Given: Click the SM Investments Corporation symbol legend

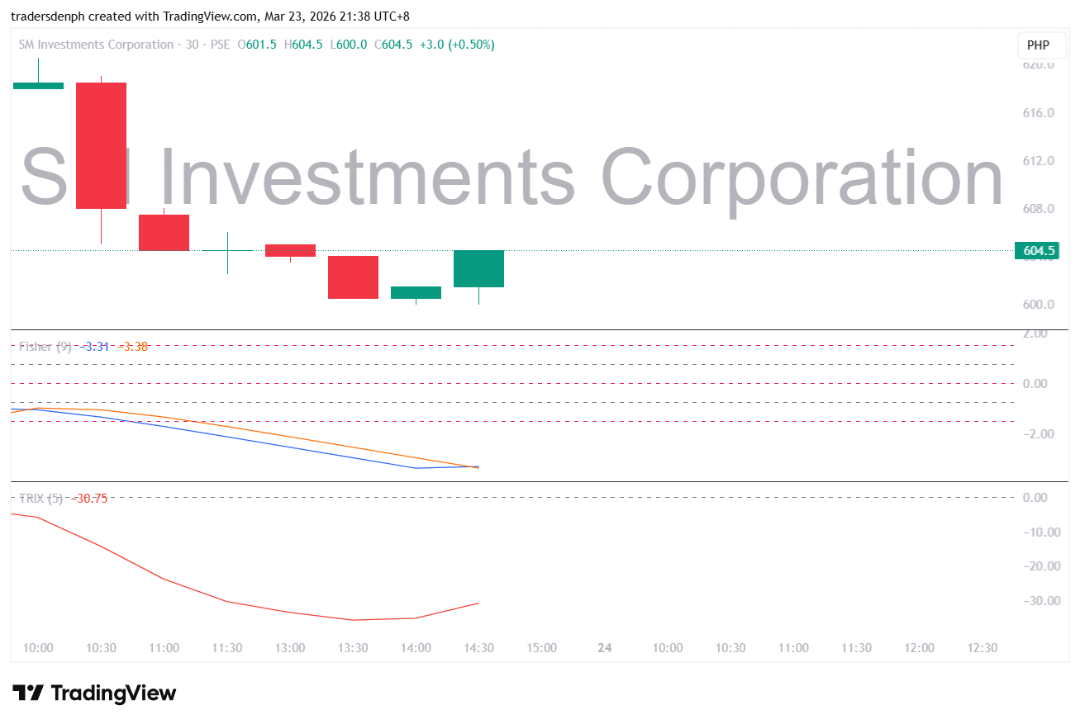Looking at the screenshot, I should [x=96, y=45].
